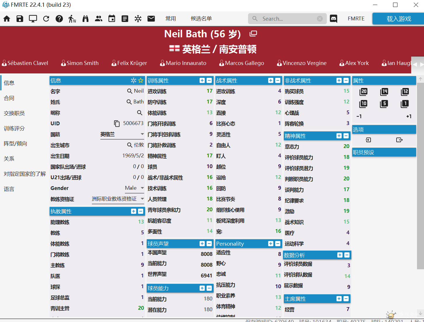This screenshot has height=322, width=424.
Task: Click the person transfer icon in toolbar
Action: pyautogui.click(x=72, y=19)
